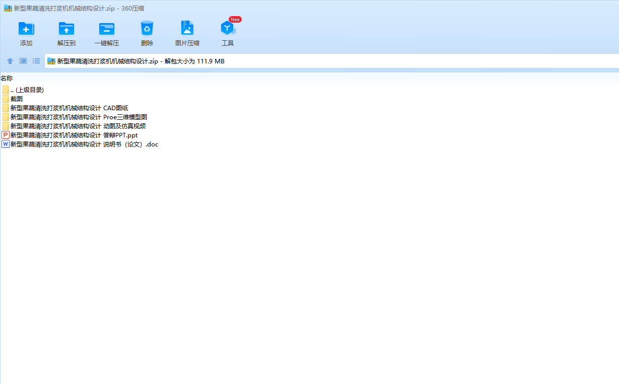Click the 360压缩 app icon in title bar

(8, 8)
